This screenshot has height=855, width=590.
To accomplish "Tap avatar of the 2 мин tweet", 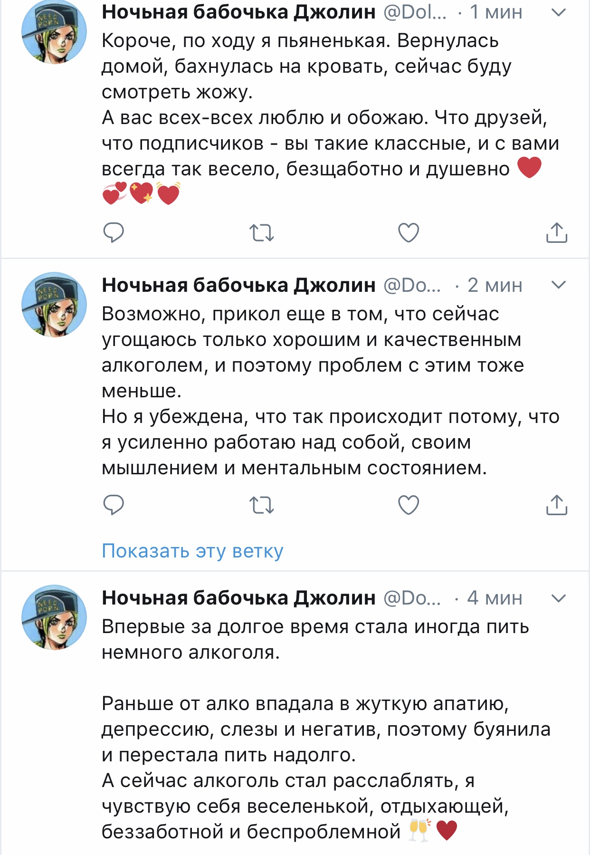I will pyautogui.click(x=54, y=304).
